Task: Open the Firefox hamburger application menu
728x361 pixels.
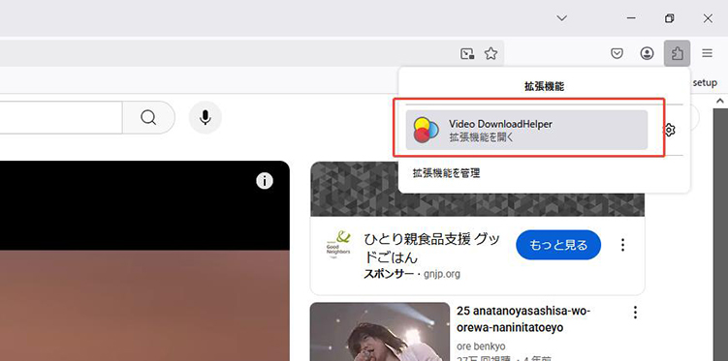Action: point(707,53)
